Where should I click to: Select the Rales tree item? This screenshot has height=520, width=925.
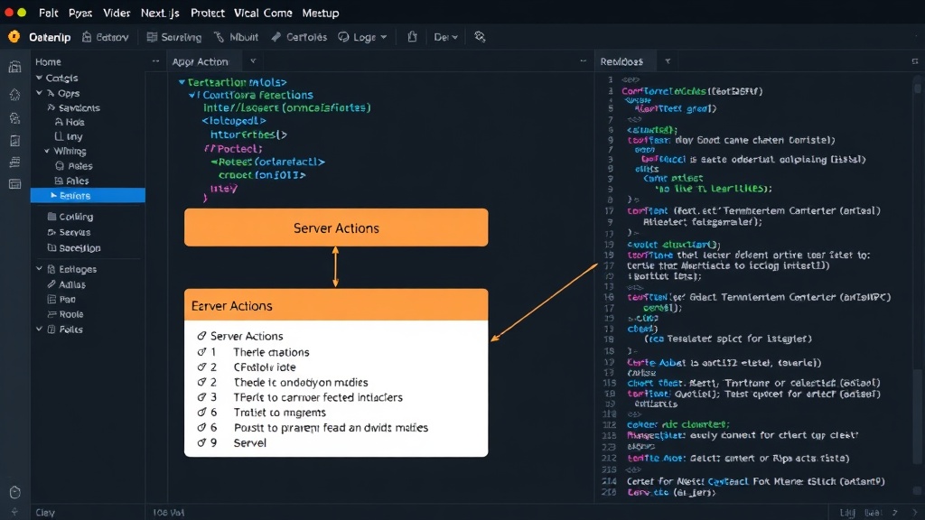(72, 181)
